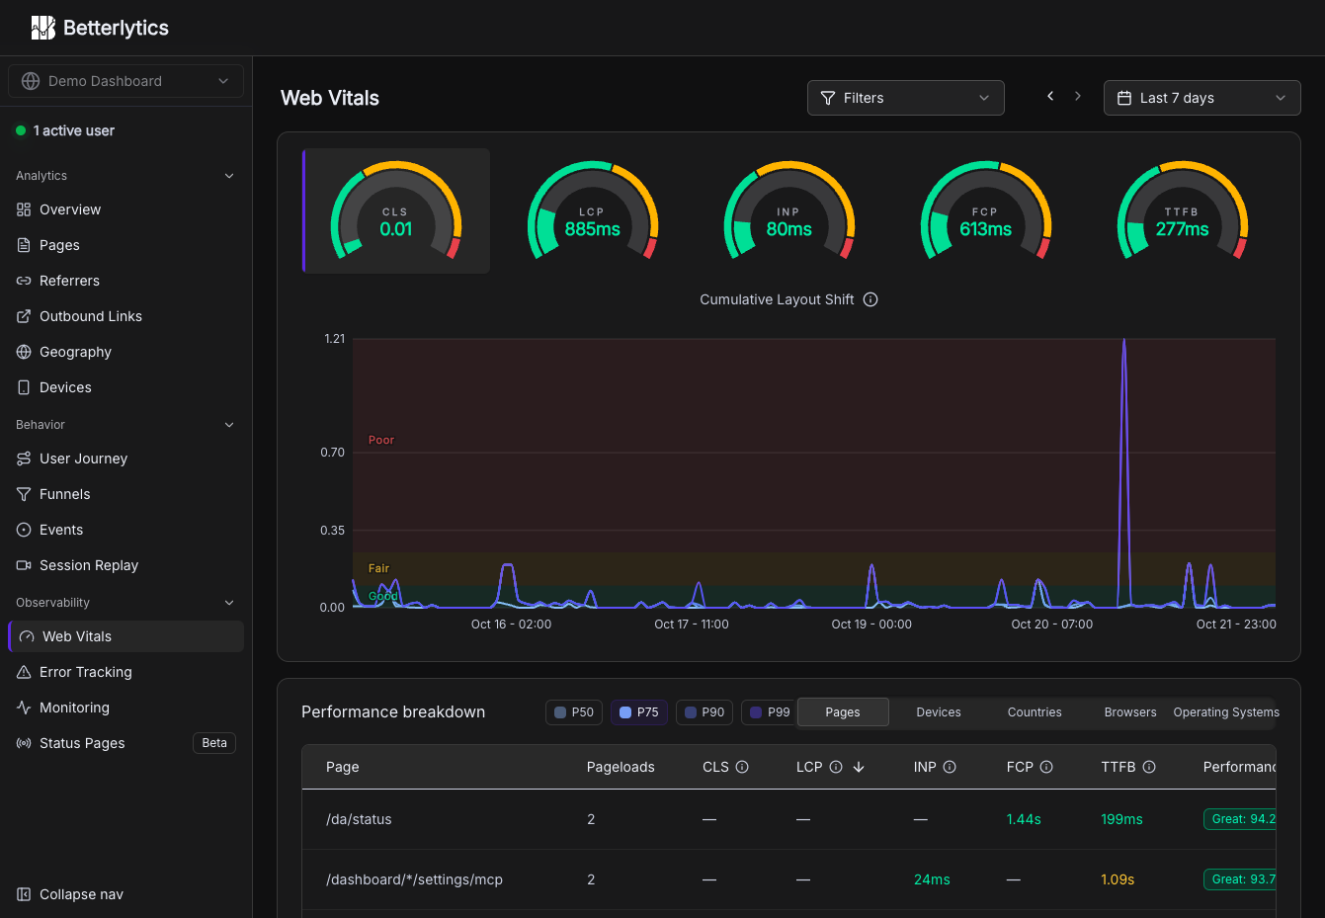Screen dimensions: 1325x918
Task: Toggle the P50 percentile series
Action: (574, 712)
